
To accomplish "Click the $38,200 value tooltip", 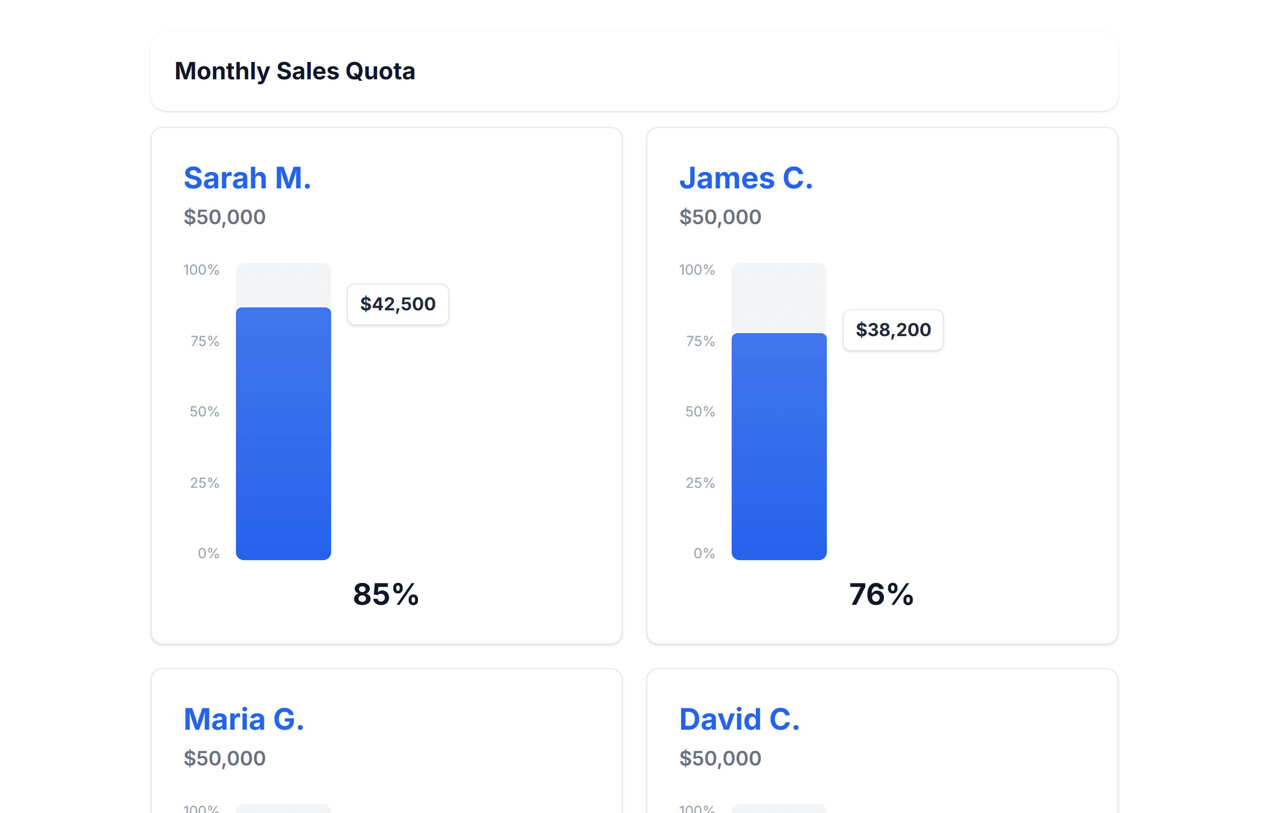I will 893,330.
